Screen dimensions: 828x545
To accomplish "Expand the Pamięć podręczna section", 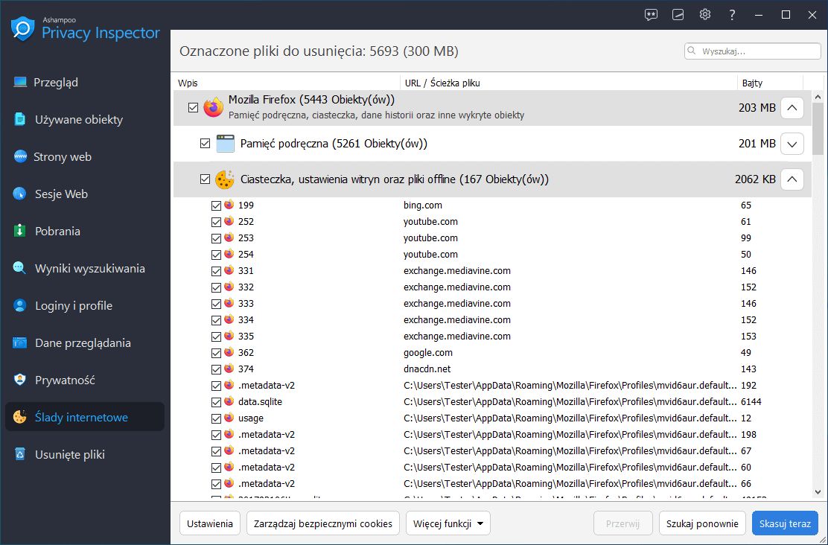I will 792,144.
